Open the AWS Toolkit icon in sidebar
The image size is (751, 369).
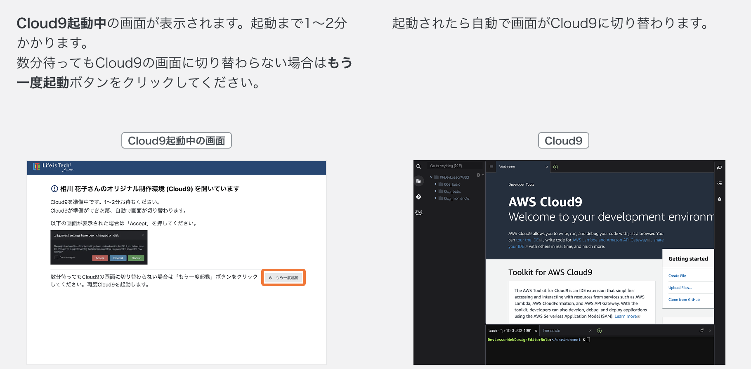pos(418,212)
